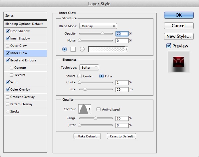The image size is (199, 157).
Task: Click the Make Default button
Action: pyautogui.click(x=87, y=136)
